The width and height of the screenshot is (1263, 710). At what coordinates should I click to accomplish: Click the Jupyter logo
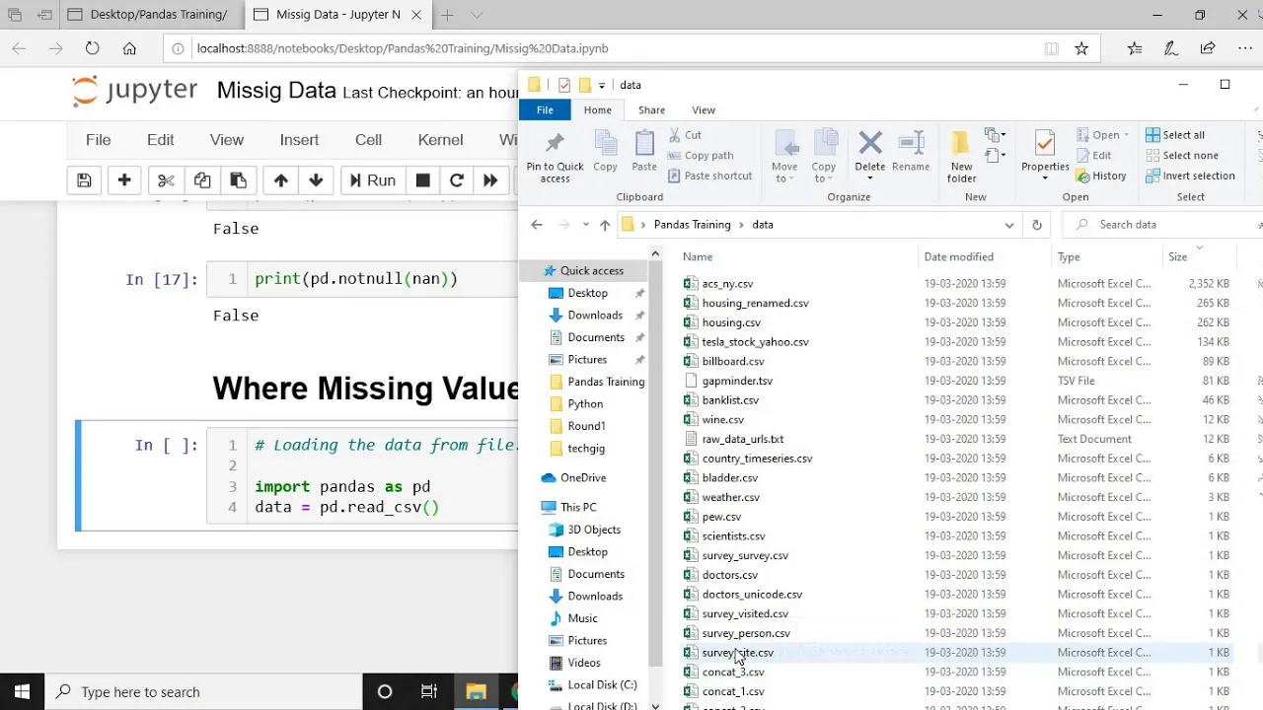(135, 91)
